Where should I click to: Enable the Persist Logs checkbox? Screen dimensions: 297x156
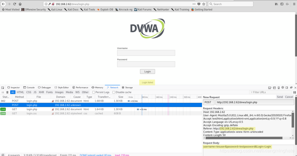click(x=94, y=92)
